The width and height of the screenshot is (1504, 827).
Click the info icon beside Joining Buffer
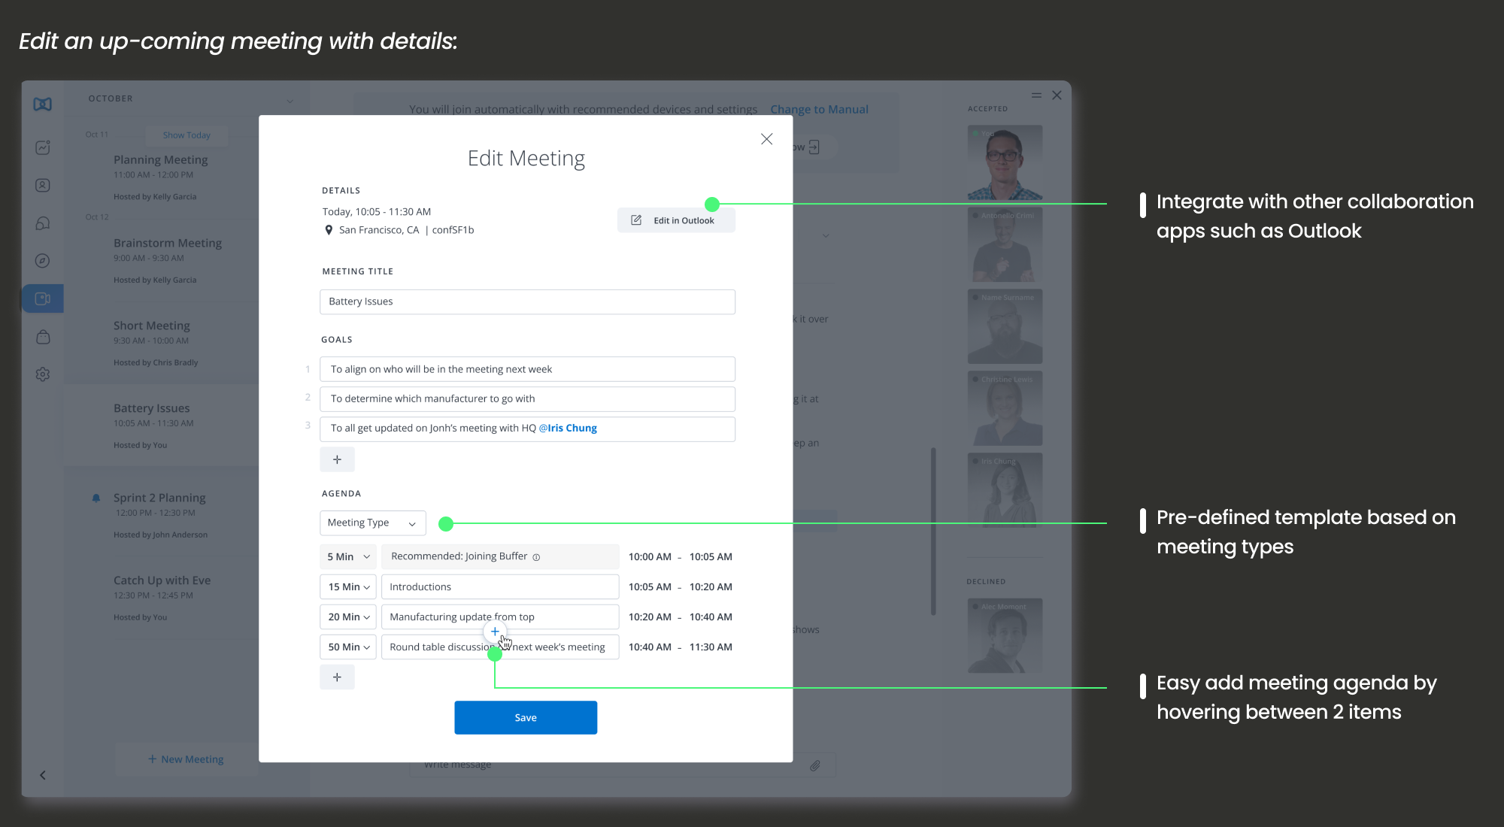click(x=536, y=557)
